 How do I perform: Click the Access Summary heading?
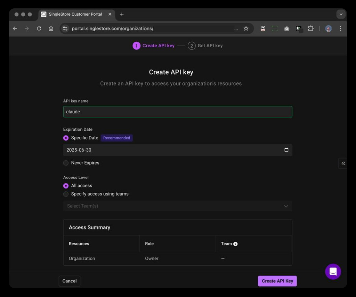tap(89, 227)
